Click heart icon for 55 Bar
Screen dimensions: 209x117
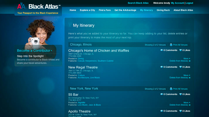pyautogui.click(x=181, y=94)
